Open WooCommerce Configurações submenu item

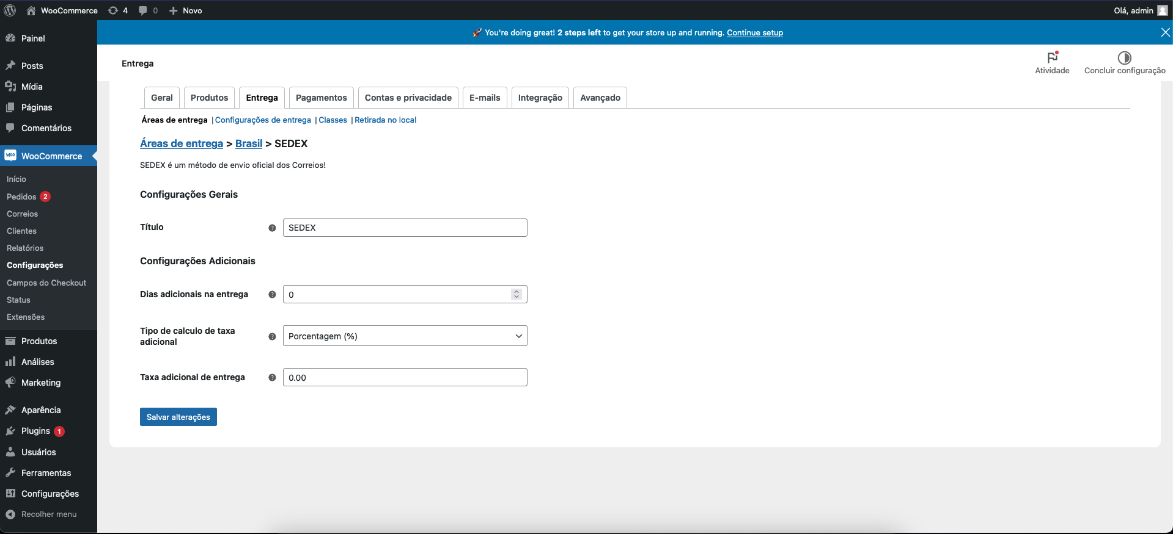click(x=35, y=265)
